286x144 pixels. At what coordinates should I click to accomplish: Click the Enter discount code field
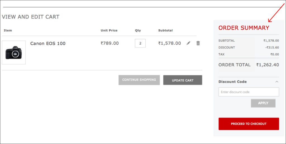(249, 92)
